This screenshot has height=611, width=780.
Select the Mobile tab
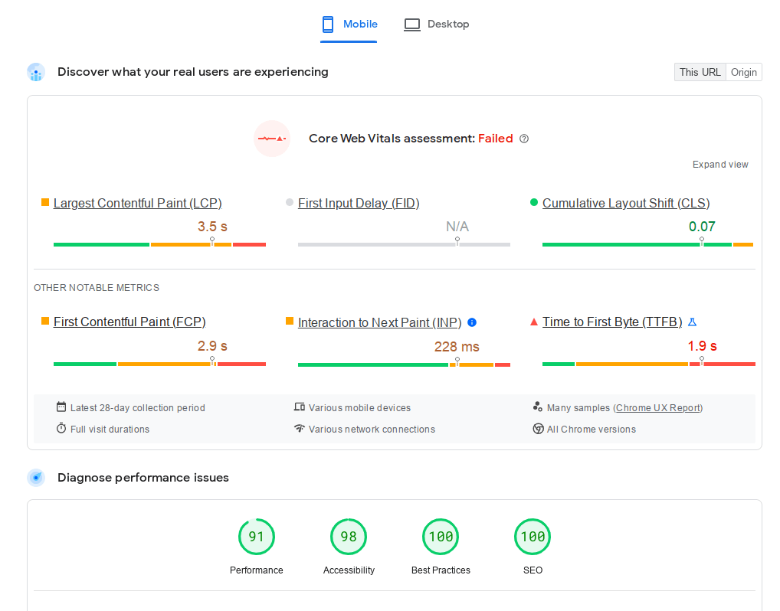(349, 24)
